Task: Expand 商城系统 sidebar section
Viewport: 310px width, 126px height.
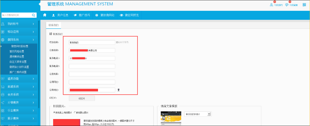Action: click(x=19, y=87)
